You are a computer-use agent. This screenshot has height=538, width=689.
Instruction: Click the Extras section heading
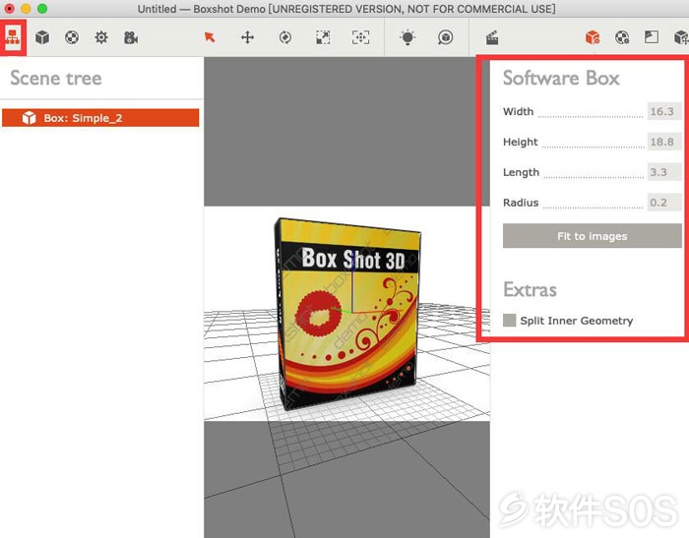click(x=530, y=289)
